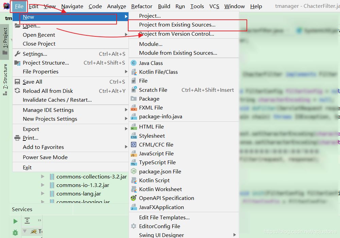Image resolution: width=340 pixels, height=238 pixels.
Task: Open the Window menu
Action: pos(234,6)
